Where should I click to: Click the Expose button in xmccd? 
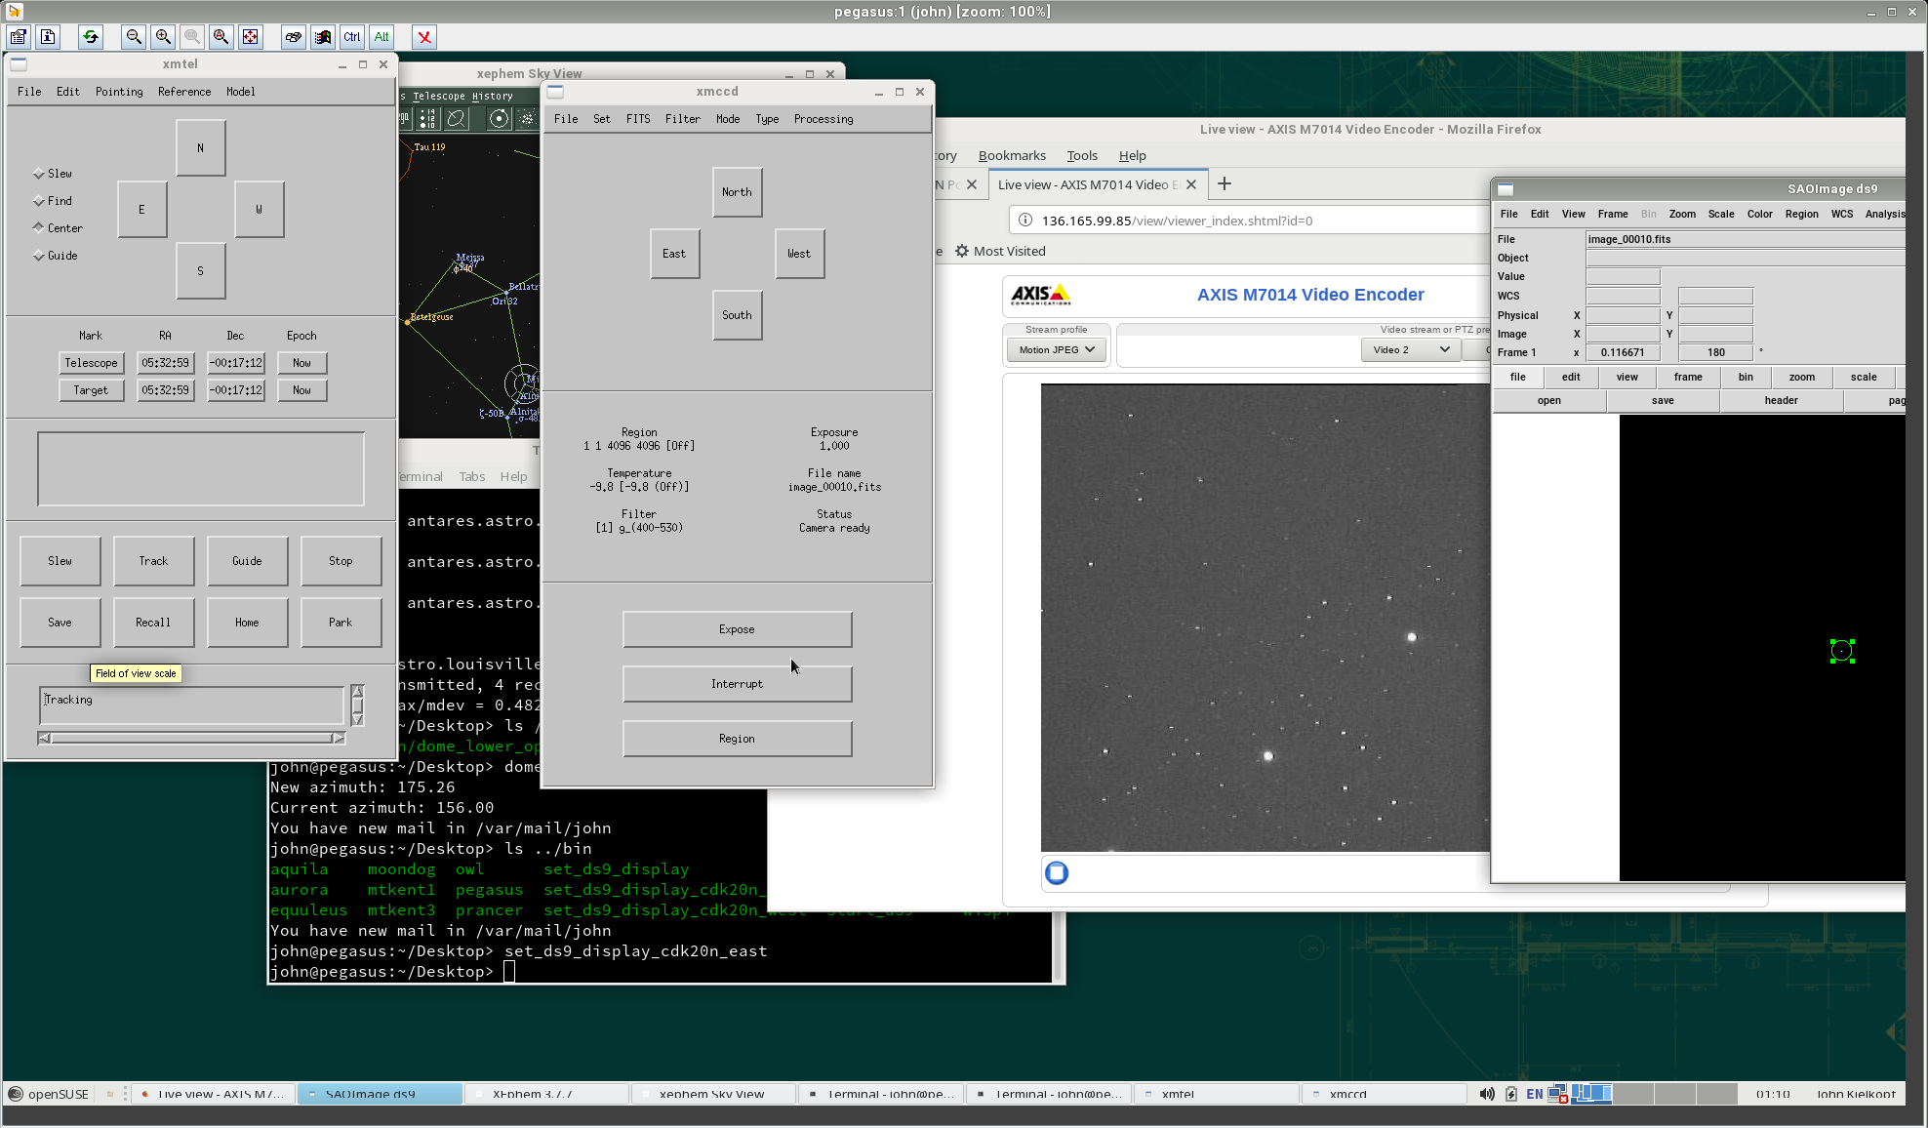[737, 629]
